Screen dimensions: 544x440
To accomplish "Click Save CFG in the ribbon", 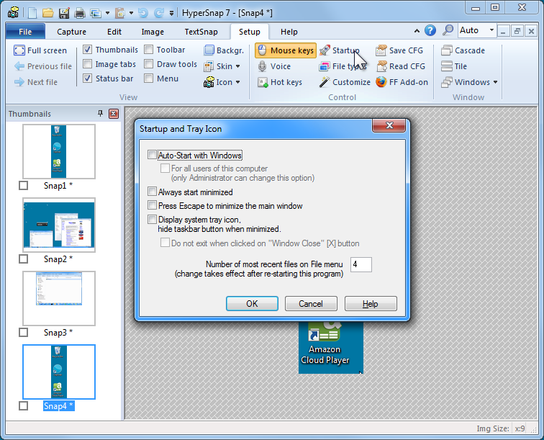I will pos(399,50).
